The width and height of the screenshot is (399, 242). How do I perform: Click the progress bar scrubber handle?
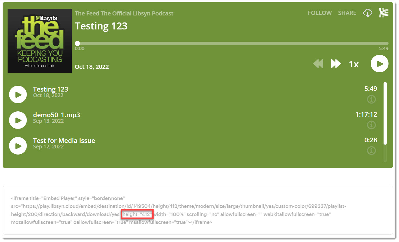point(77,43)
